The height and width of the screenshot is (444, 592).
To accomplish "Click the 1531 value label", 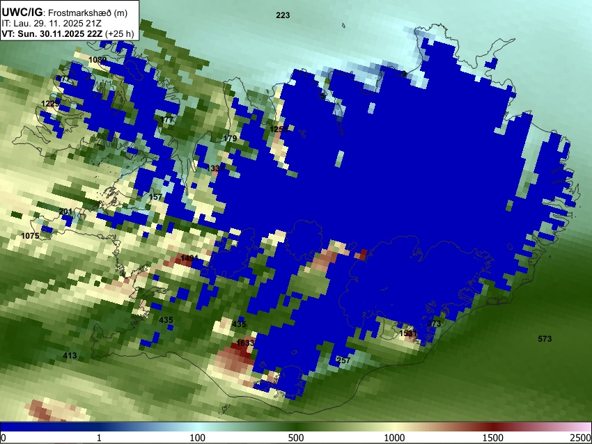I will tap(408, 333).
